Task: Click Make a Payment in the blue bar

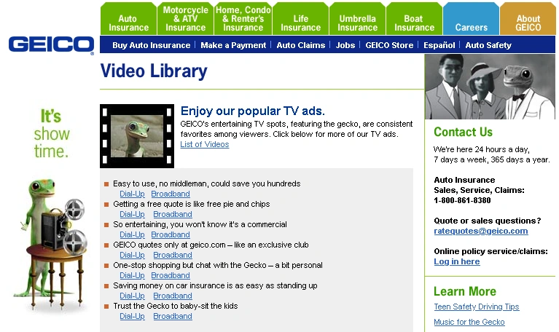Action: pyautogui.click(x=233, y=45)
